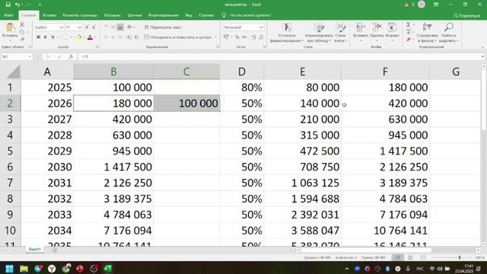Click the Format (Формат) cells icon
487x274 pixels.
pyautogui.click(x=392, y=27)
